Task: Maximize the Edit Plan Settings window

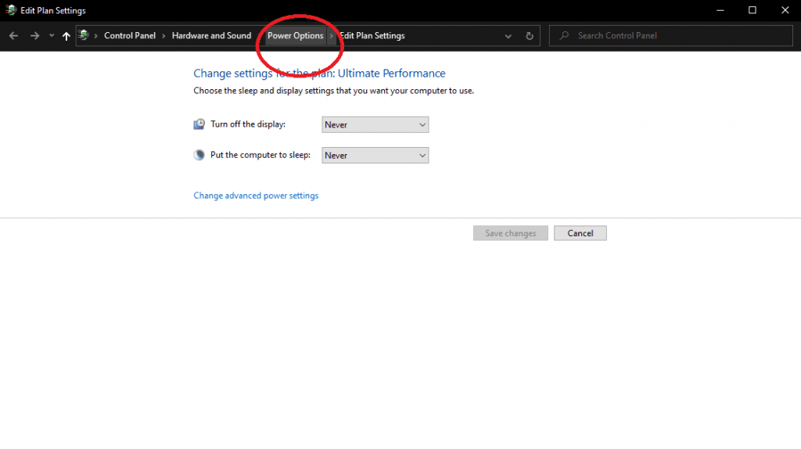Action: (x=753, y=10)
